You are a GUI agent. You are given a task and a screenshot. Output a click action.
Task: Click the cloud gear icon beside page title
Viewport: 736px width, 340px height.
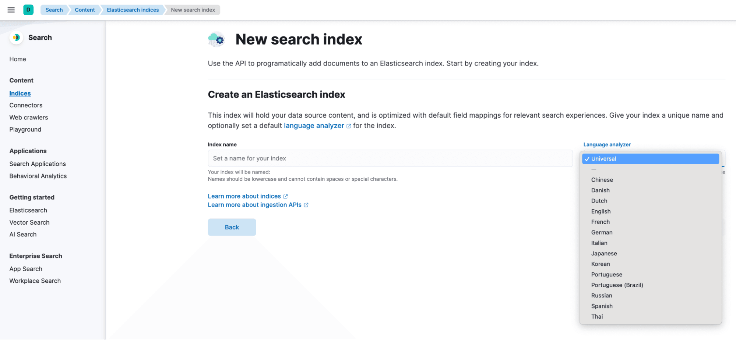click(x=216, y=39)
